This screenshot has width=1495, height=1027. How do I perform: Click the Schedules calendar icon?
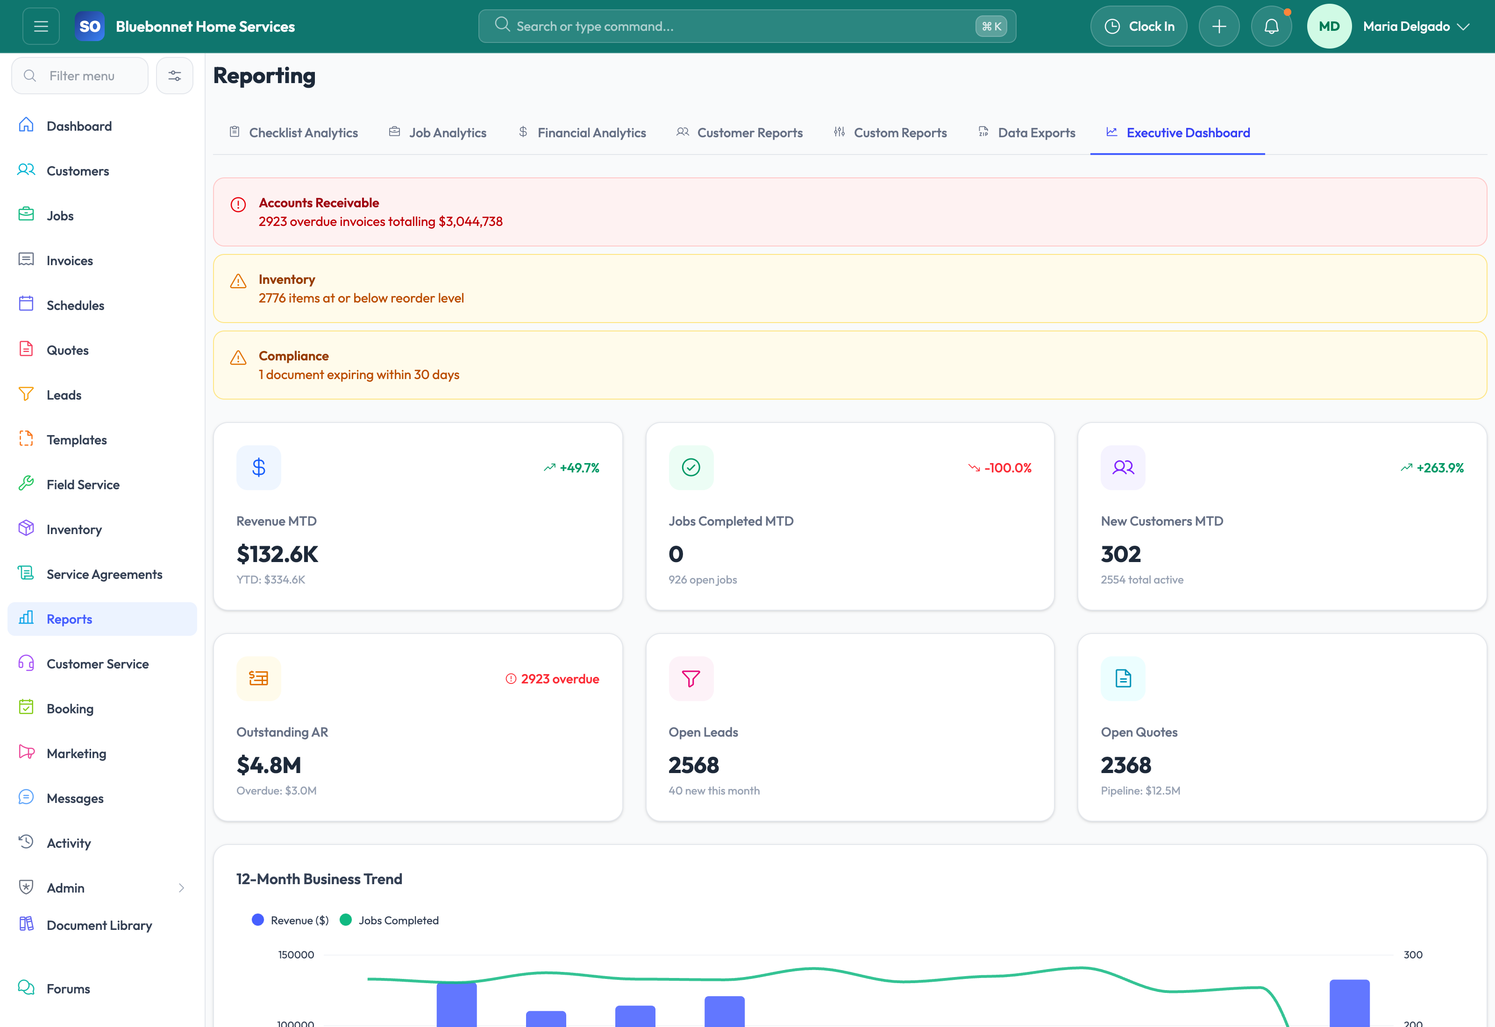27,304
